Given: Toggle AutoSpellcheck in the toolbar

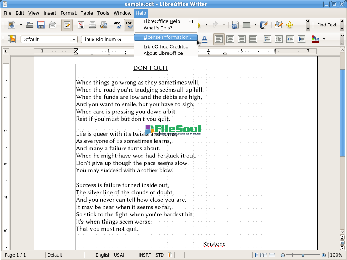Looking at the screenshot, I should [129, 25].
